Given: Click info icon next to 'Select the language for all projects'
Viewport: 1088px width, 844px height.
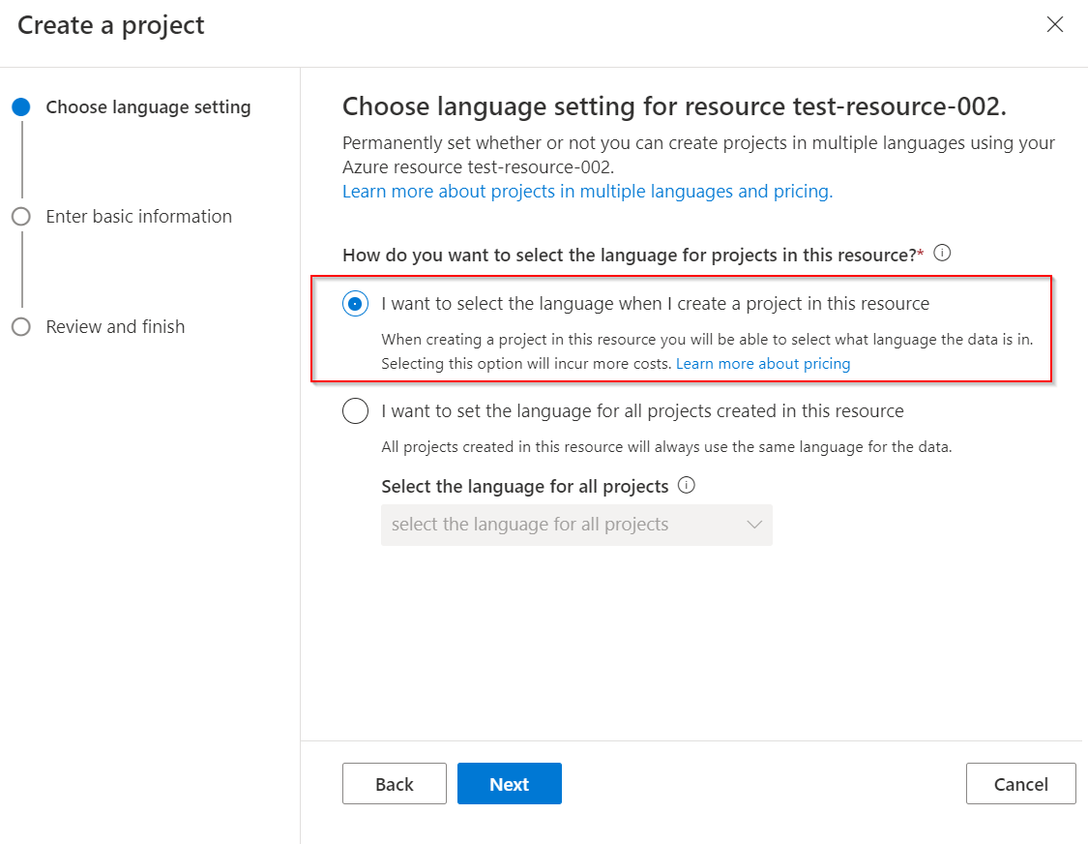Looking at the screenshot, I should tap(687, 486).
